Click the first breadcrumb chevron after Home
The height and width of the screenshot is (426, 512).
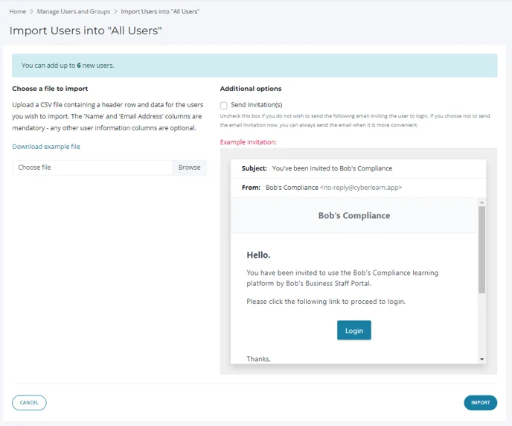click(32, 12)
